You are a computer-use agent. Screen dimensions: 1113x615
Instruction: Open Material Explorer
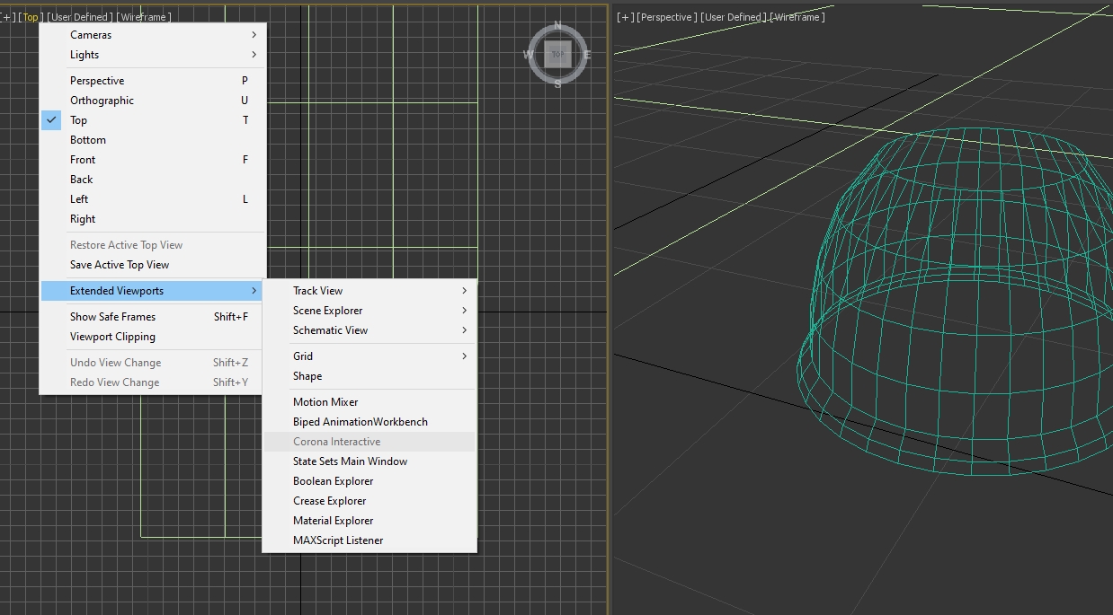pyautogui.click(x=370, y=521)
